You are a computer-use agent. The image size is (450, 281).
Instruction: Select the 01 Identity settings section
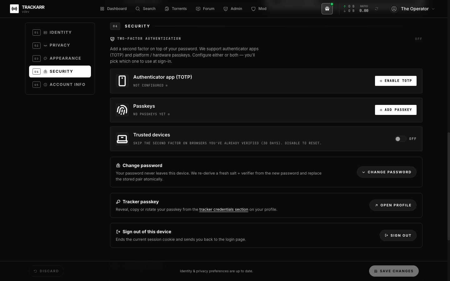coord(60,32)
